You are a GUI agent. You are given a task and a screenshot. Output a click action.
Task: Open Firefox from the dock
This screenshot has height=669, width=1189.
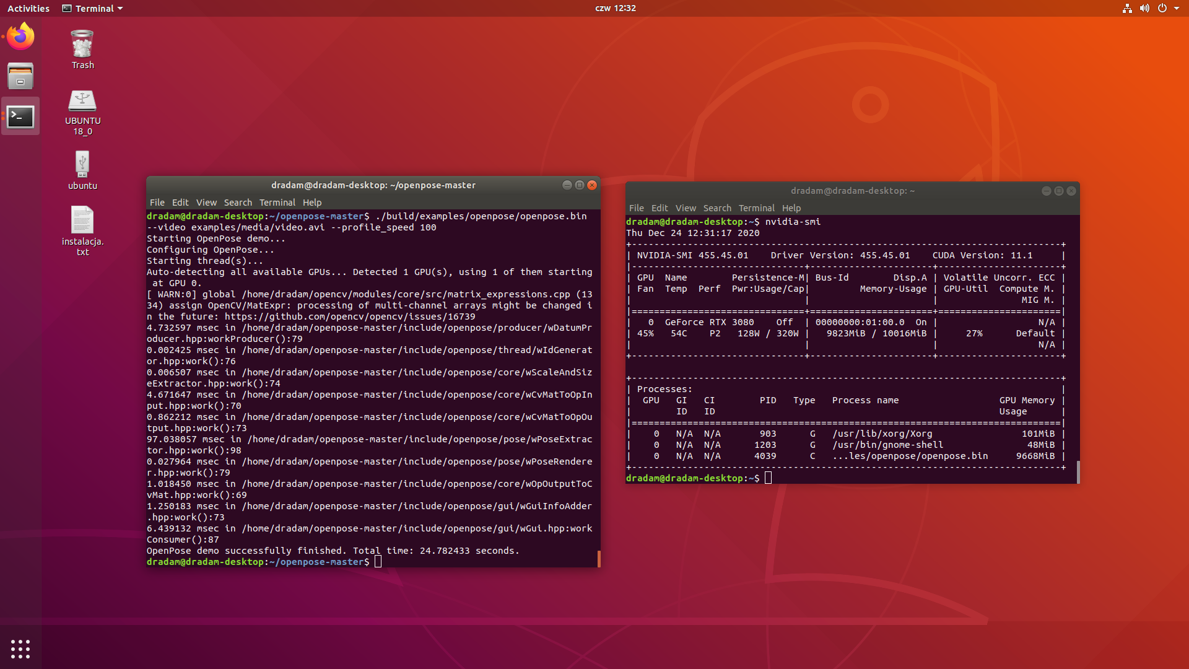20,36
